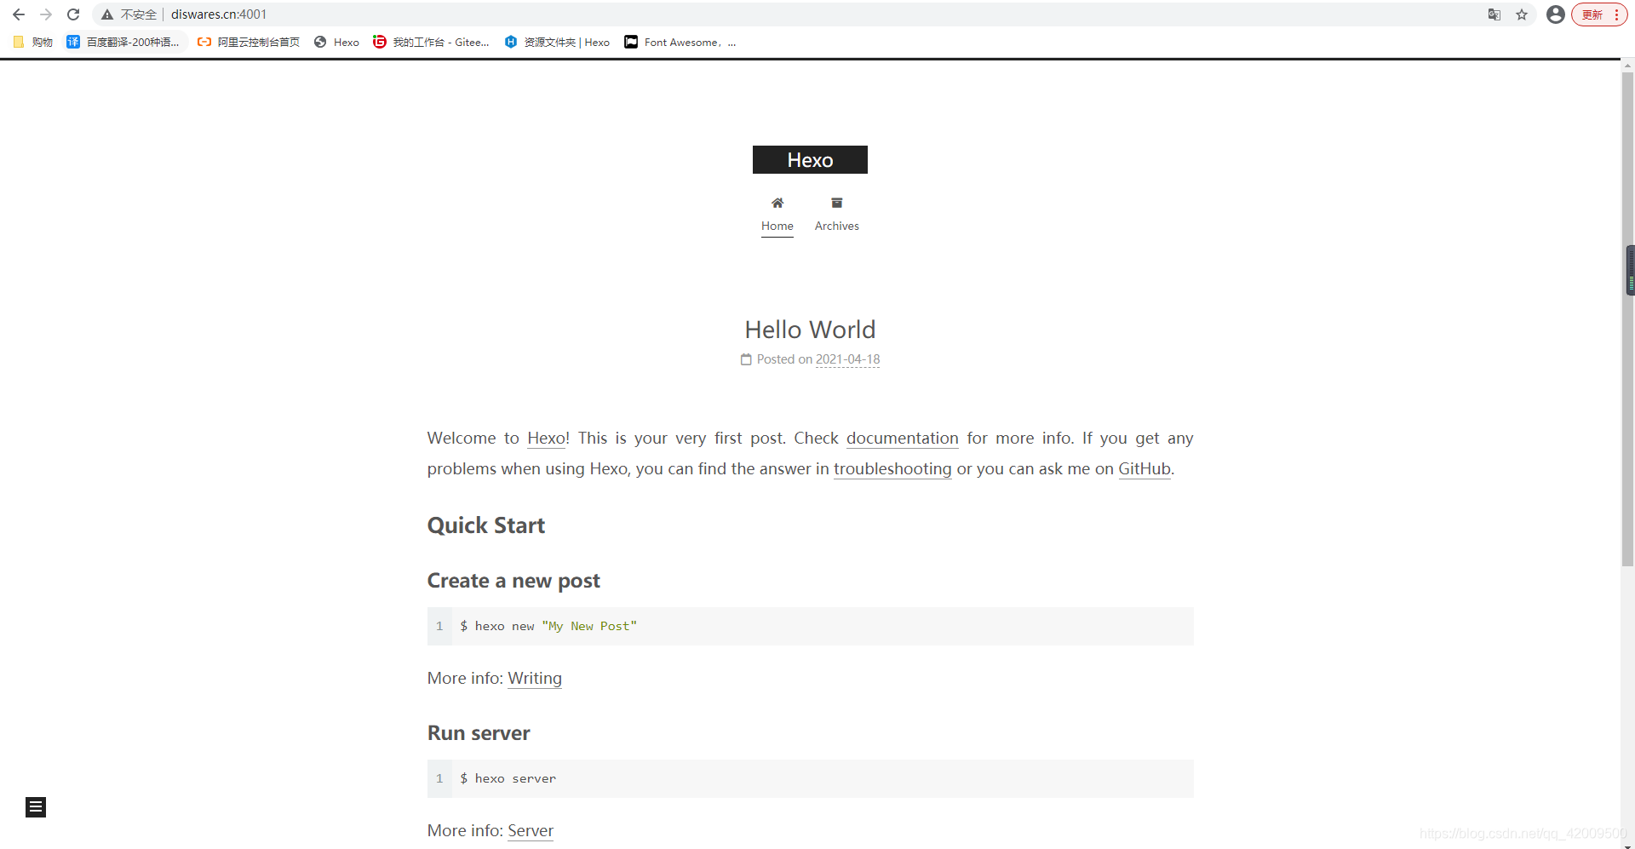The width and height of the screenshot is (1635, 849).
Task: Open the 我的工作台 Gitee bookmark
Action: (x=431, y=42)
